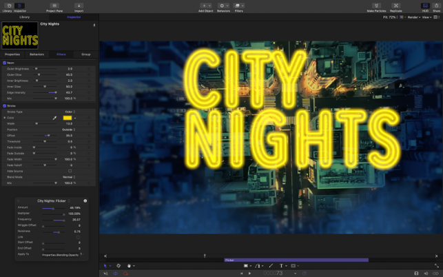Click the yellow Stroke color swatch
The width and height of the screenshot is (443, 277).
67,118
